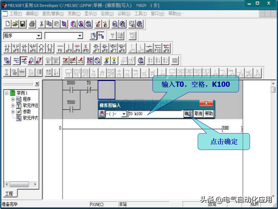Collapse the 举例1 root tree node
The height and width of the screenshot is (209, 278).
[7, 93]
